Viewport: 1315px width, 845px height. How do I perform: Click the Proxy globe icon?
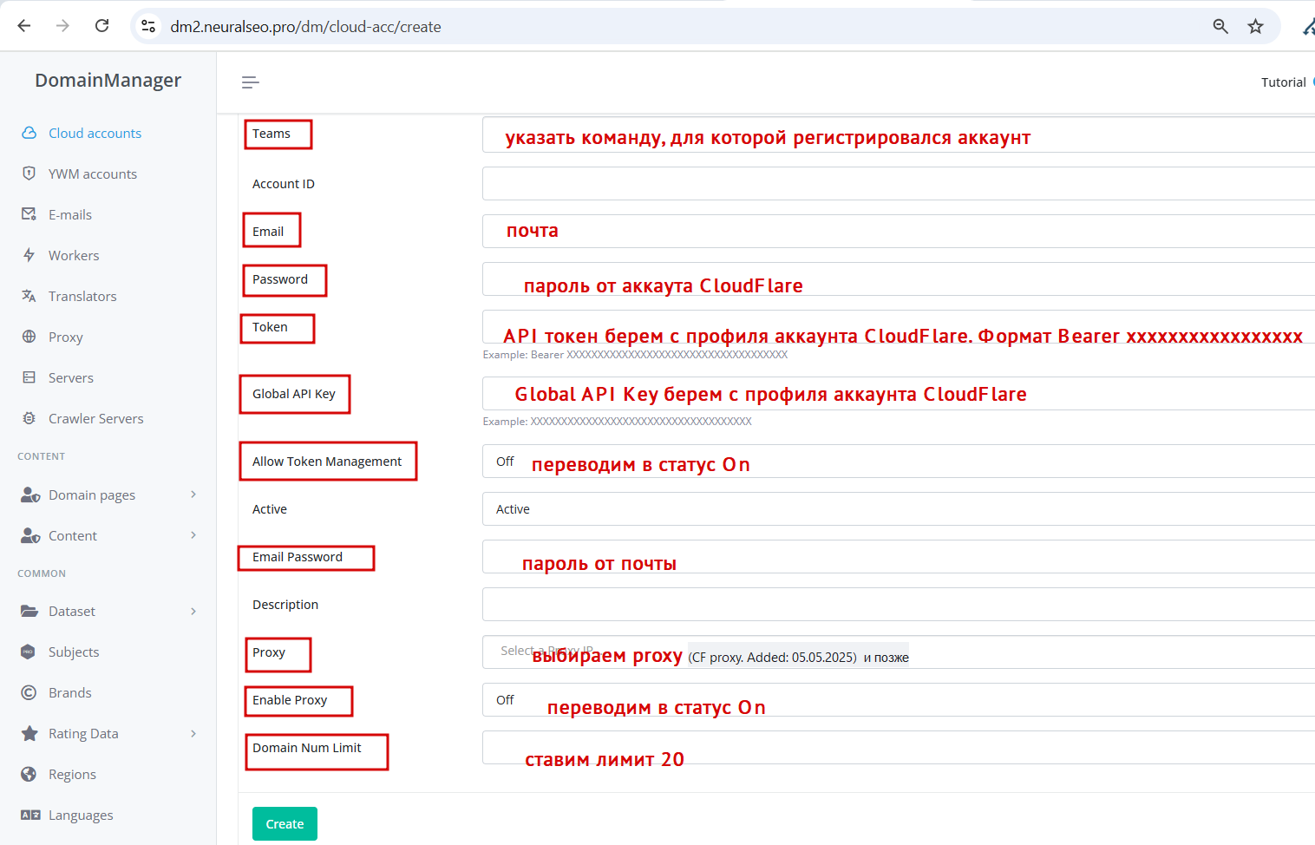click(x=29, y=337)
